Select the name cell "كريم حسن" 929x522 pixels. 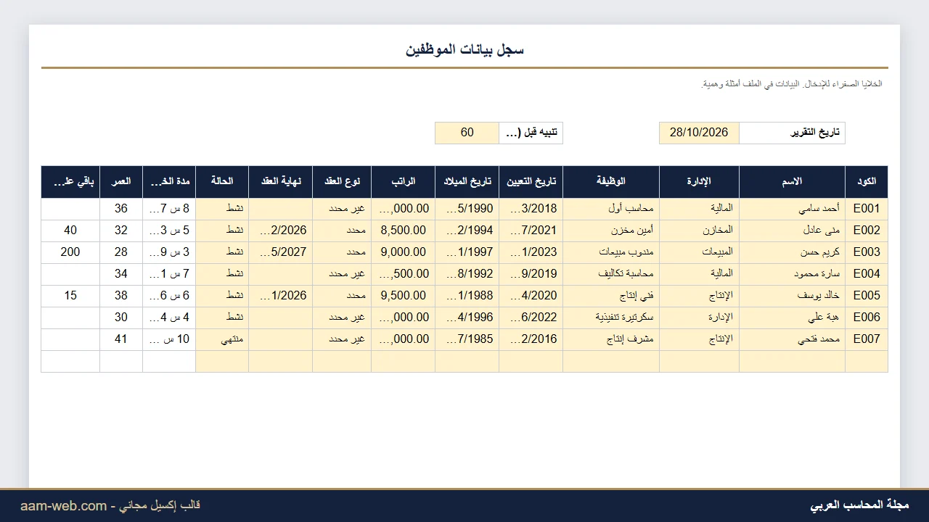pos(792,252)
